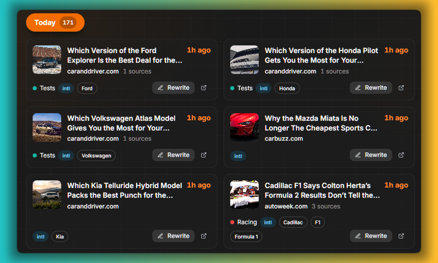The width and height of the screenshot is (438, 263).
Task: Open the Kia Telluride article thumbnail
Action: (47, 195)
